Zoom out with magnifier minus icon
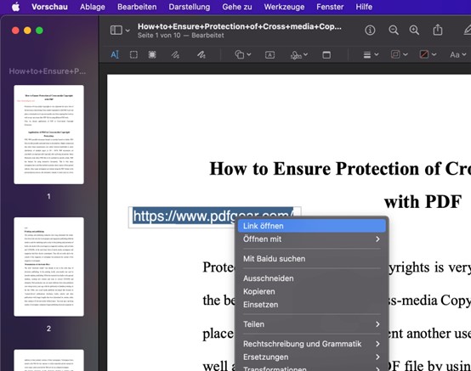 (x=393, y=30)
